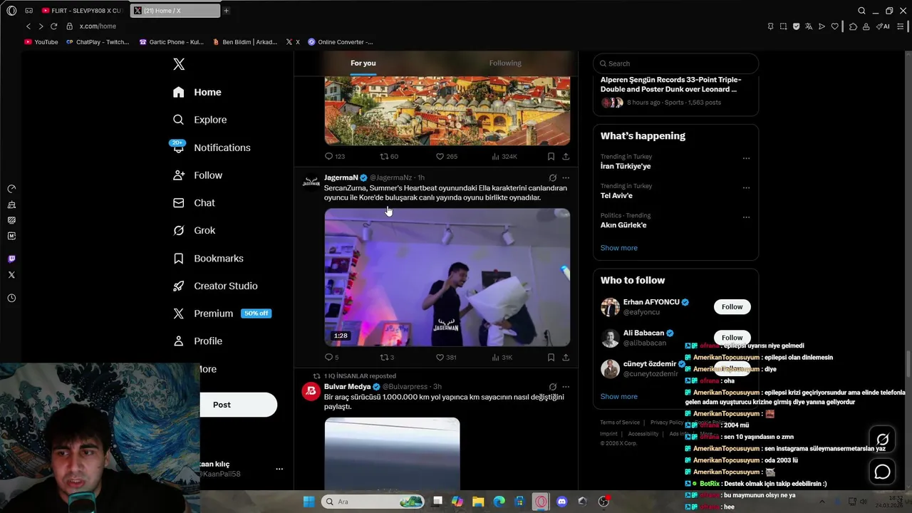Image resolution: width=912 pixels, height=513 pixels.
Task: Open Bookmarks in sidebar
Action: pos(208,258)
